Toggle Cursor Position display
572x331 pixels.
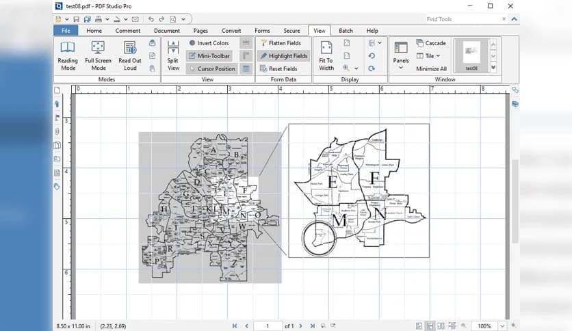pyautogui.click(x=211, y=68)
